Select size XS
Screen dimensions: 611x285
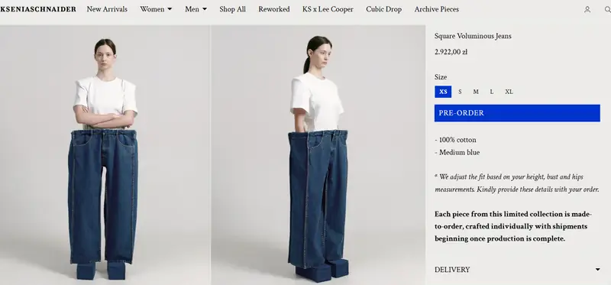point(443,92)
